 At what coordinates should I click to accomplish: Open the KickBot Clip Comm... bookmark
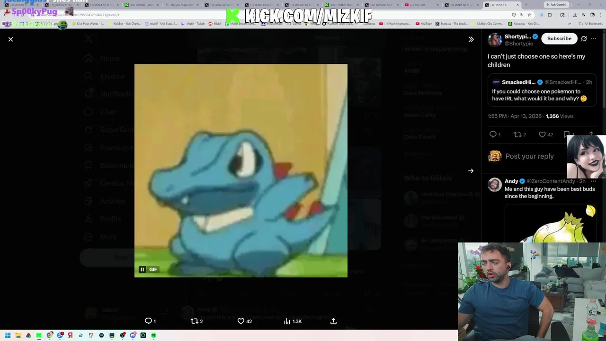click(x=488, y=23)
